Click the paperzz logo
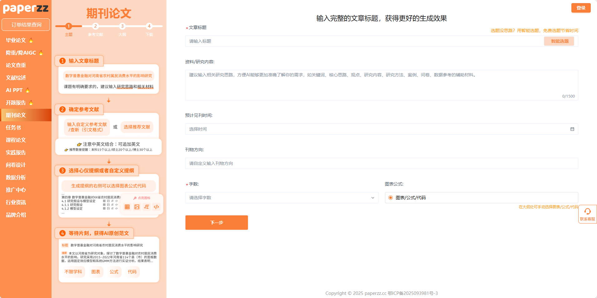Viewport: 597px width, 298px height. (26, 8)
